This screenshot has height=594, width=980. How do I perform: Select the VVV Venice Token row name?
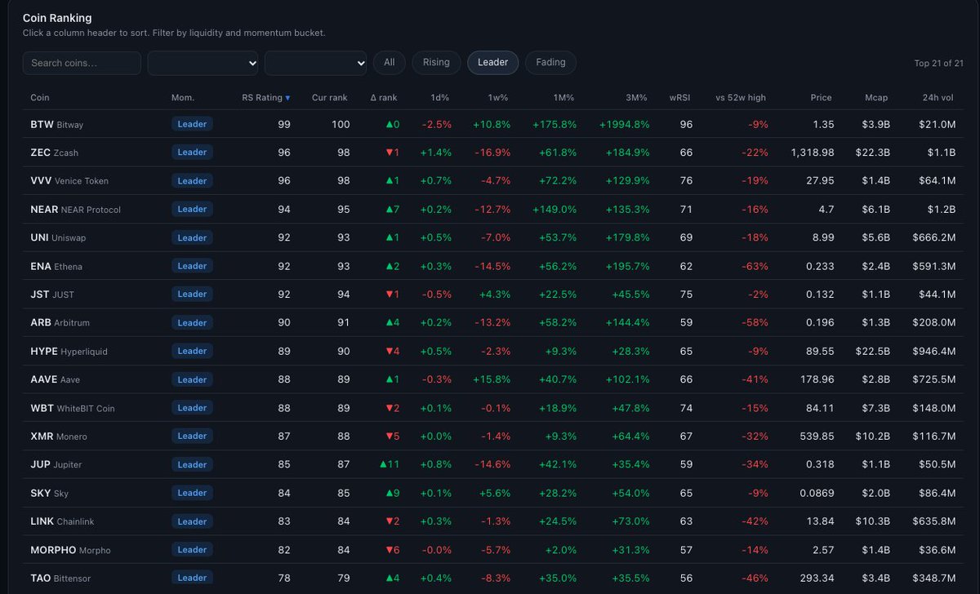[x=69, y=181]
